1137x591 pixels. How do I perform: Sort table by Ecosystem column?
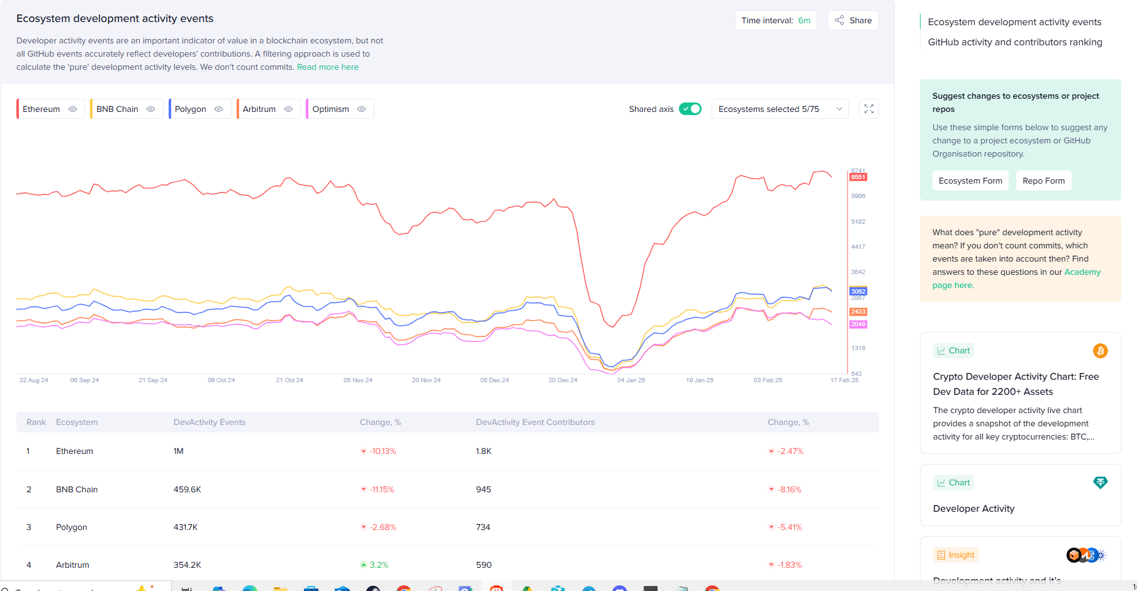[77, 423]
